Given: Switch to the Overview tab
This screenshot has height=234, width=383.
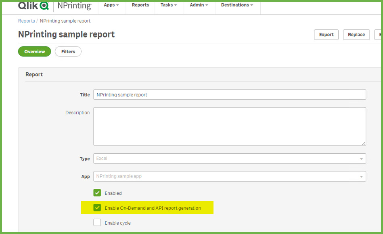Looking at the screenshot, I should click(x=34, y=52).
